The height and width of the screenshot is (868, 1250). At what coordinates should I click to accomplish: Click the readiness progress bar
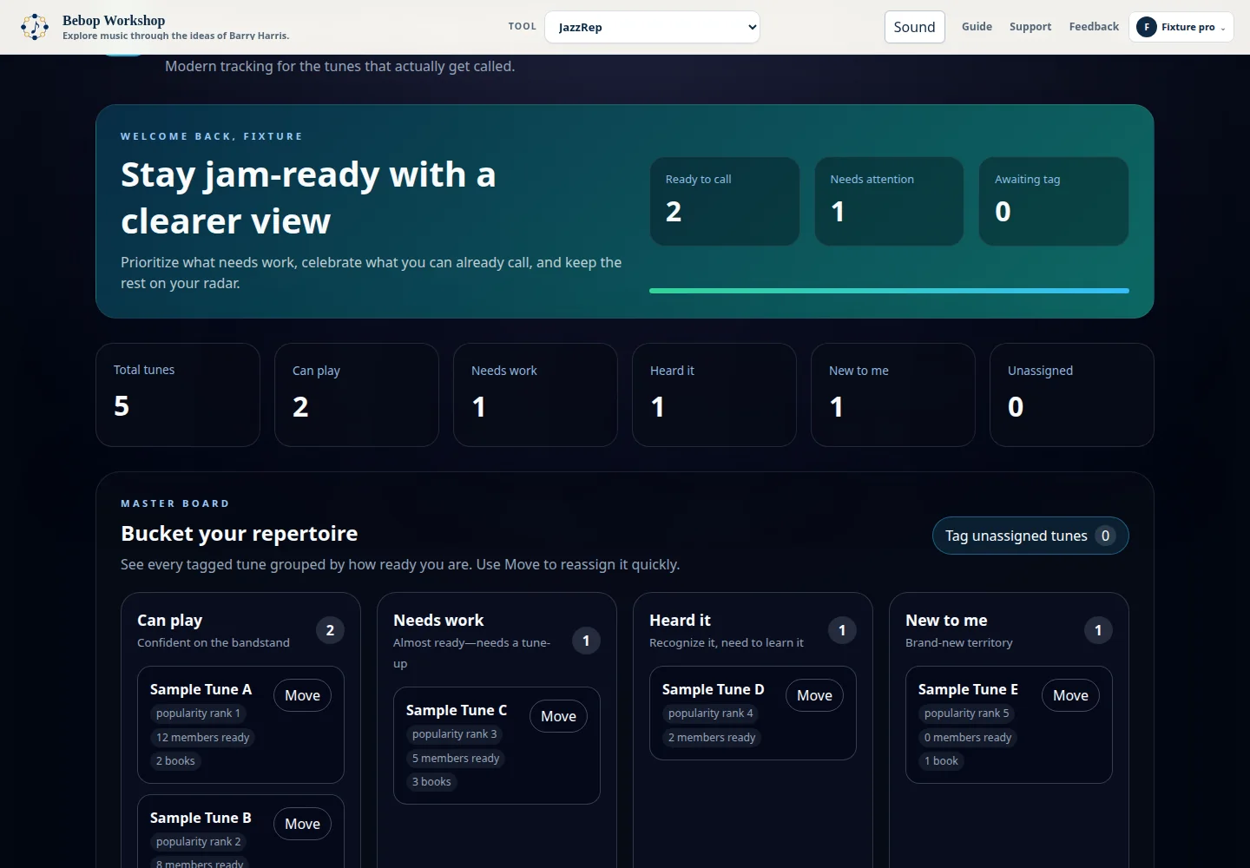[x=889, y=291]
